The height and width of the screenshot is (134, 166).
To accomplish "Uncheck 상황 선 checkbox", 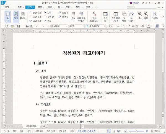I will click(x=60, y=13).
